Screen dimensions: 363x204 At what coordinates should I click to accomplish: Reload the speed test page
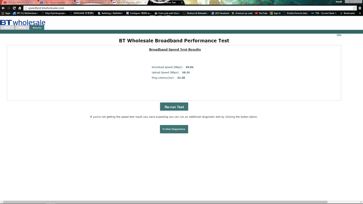(x=14, y=8)
